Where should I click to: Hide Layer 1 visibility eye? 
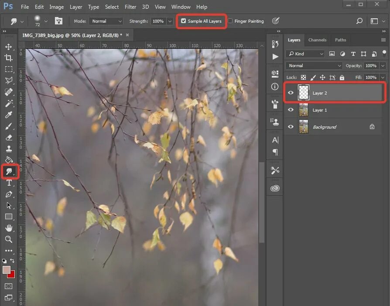tap(291, 109)
